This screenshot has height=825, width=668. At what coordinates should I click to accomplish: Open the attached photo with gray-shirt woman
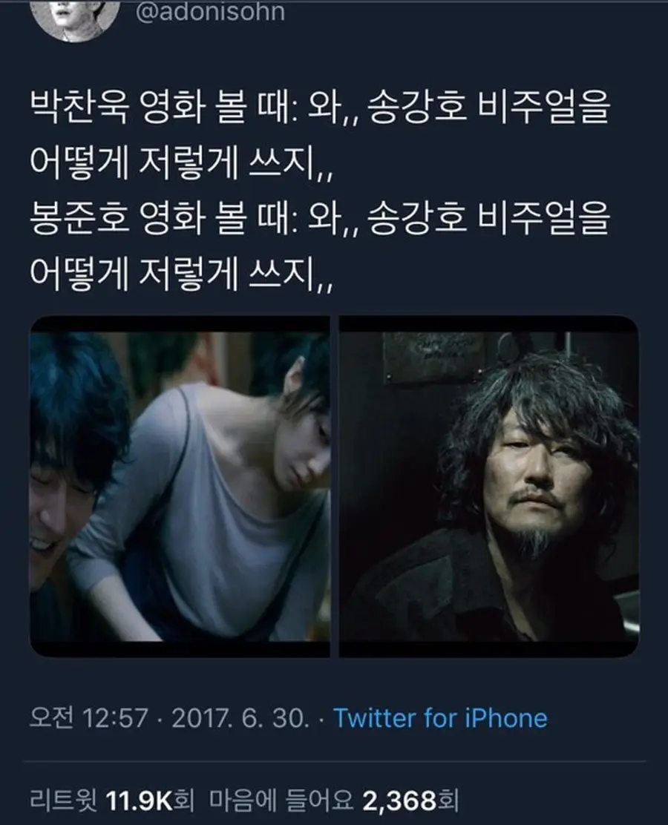point(180,486)
